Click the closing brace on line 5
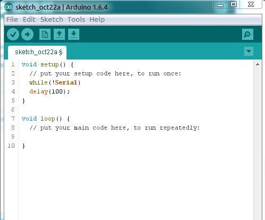 tap(23, 101)
